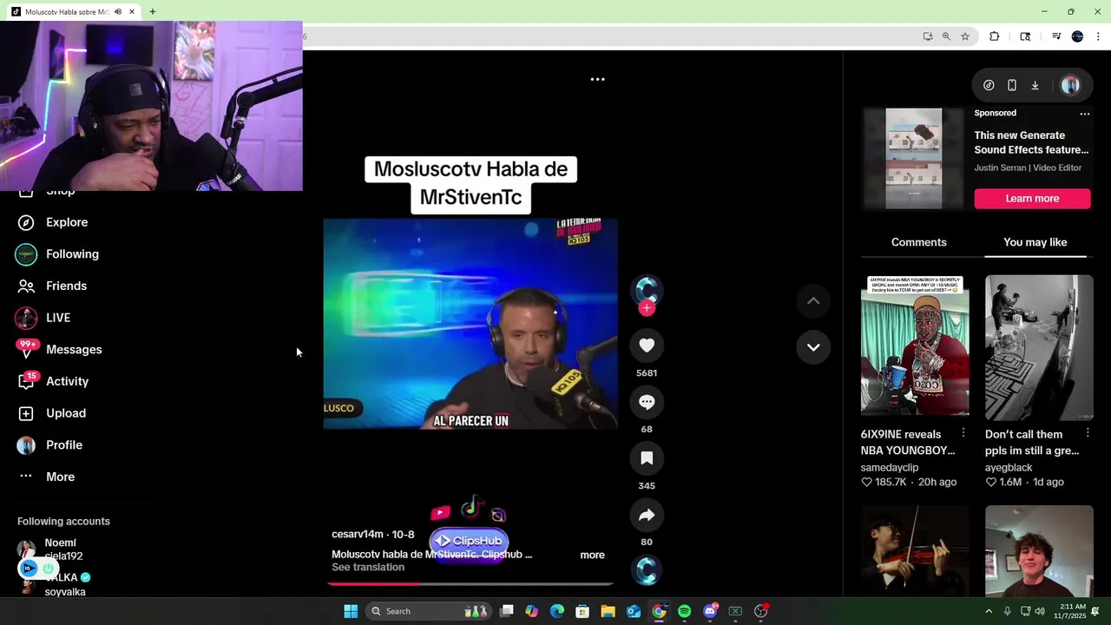Screen dimensions: 1111x625
Task: Open Discord from the taskbar
Action: [710, 611]
